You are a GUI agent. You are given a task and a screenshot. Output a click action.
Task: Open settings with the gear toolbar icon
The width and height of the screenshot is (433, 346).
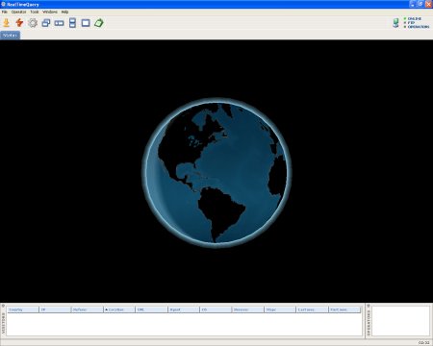(x=33, y=23)
